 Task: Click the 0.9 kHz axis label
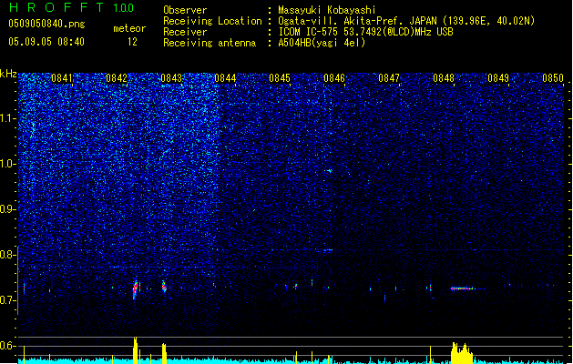point(8,209)
